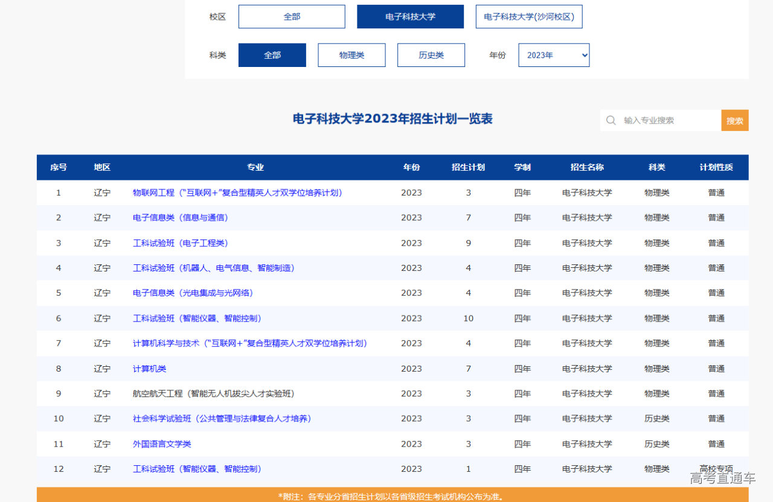Click the 搜索 button
Image resolution: width=773 pixels, height=502 pixels.
pyautogui.click(x=734, y=120)
